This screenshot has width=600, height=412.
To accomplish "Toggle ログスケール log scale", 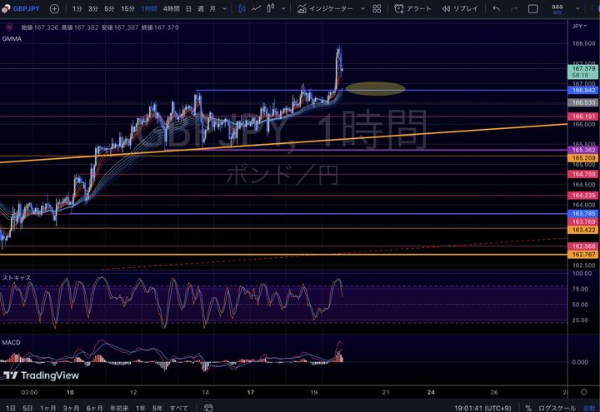I will click(555, 408).
